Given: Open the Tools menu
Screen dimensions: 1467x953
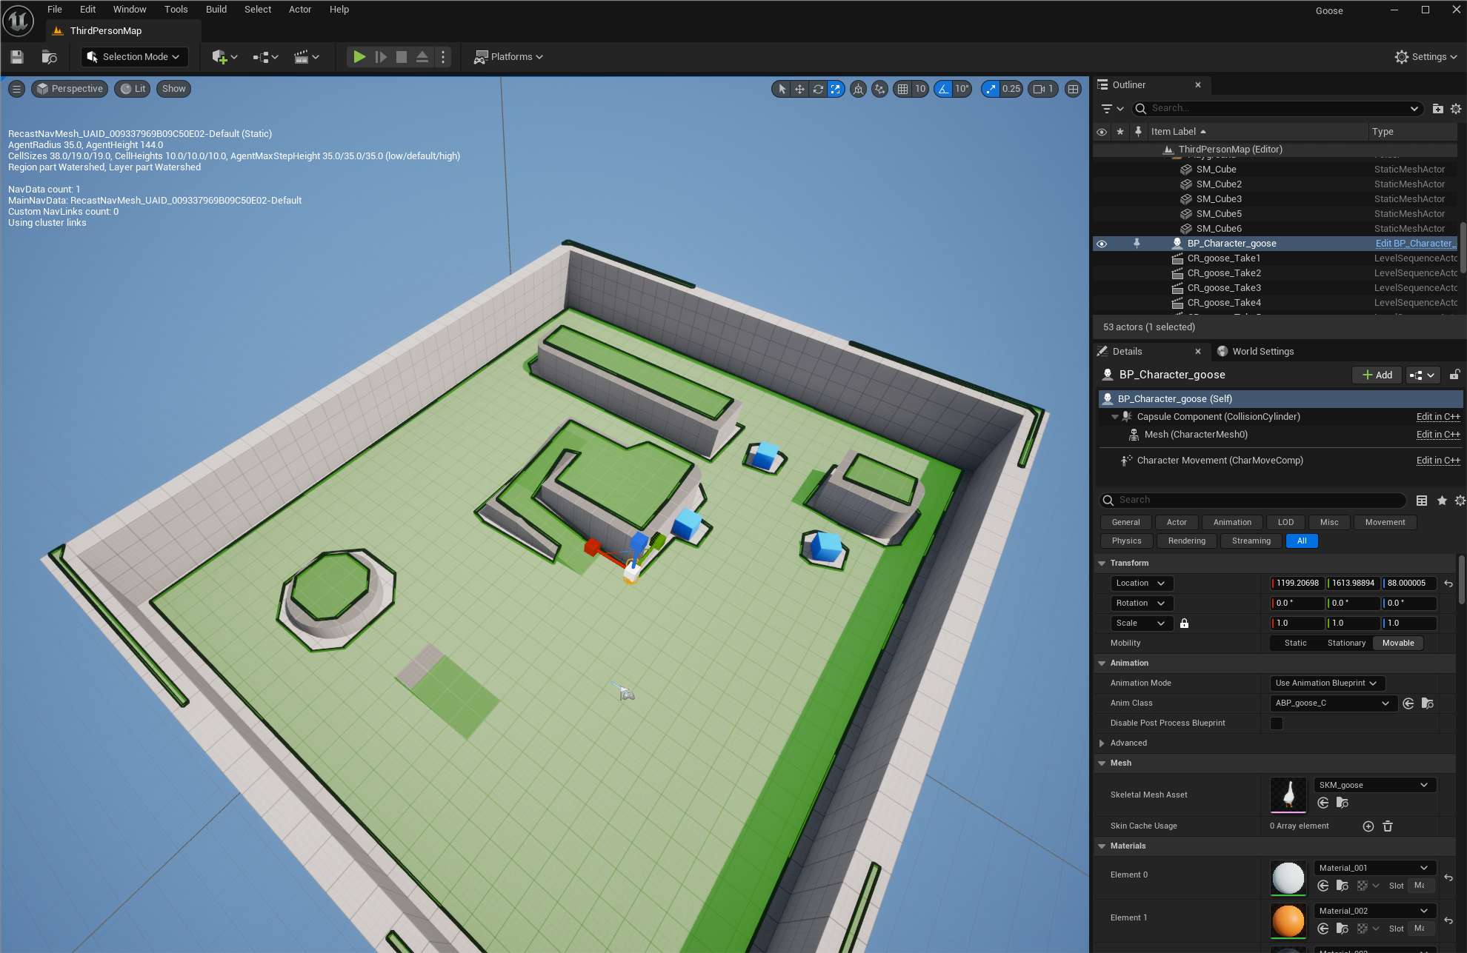Looking at the screenshot, I should (176, 10).
